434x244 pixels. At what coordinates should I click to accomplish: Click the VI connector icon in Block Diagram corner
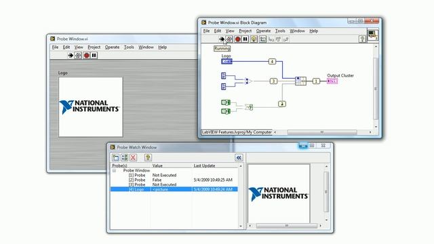pos(372,35)
